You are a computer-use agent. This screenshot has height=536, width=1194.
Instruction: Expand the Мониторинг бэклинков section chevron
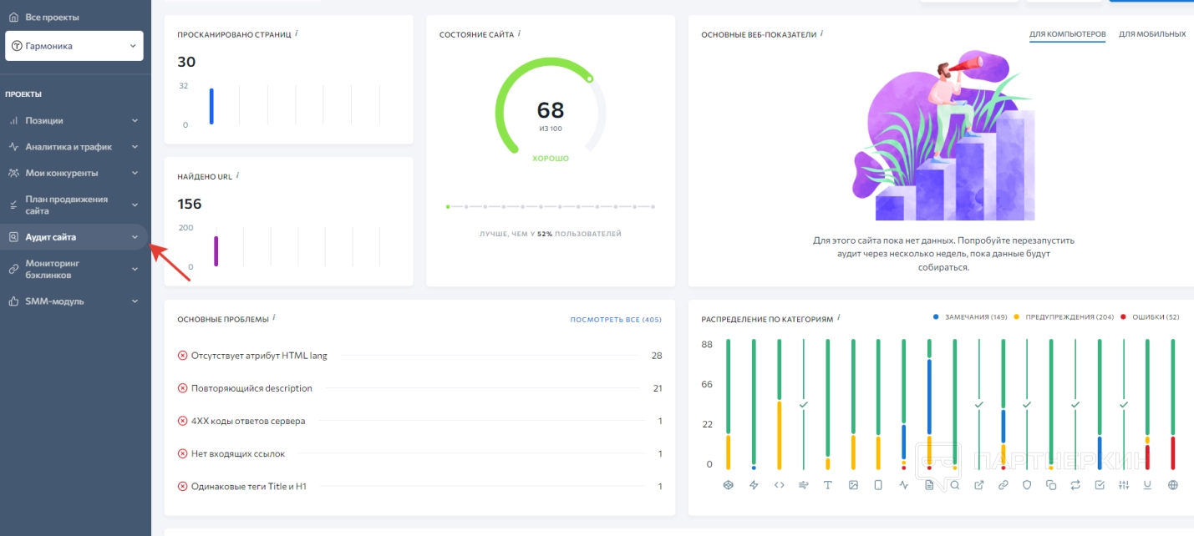[x=135, y=269]
